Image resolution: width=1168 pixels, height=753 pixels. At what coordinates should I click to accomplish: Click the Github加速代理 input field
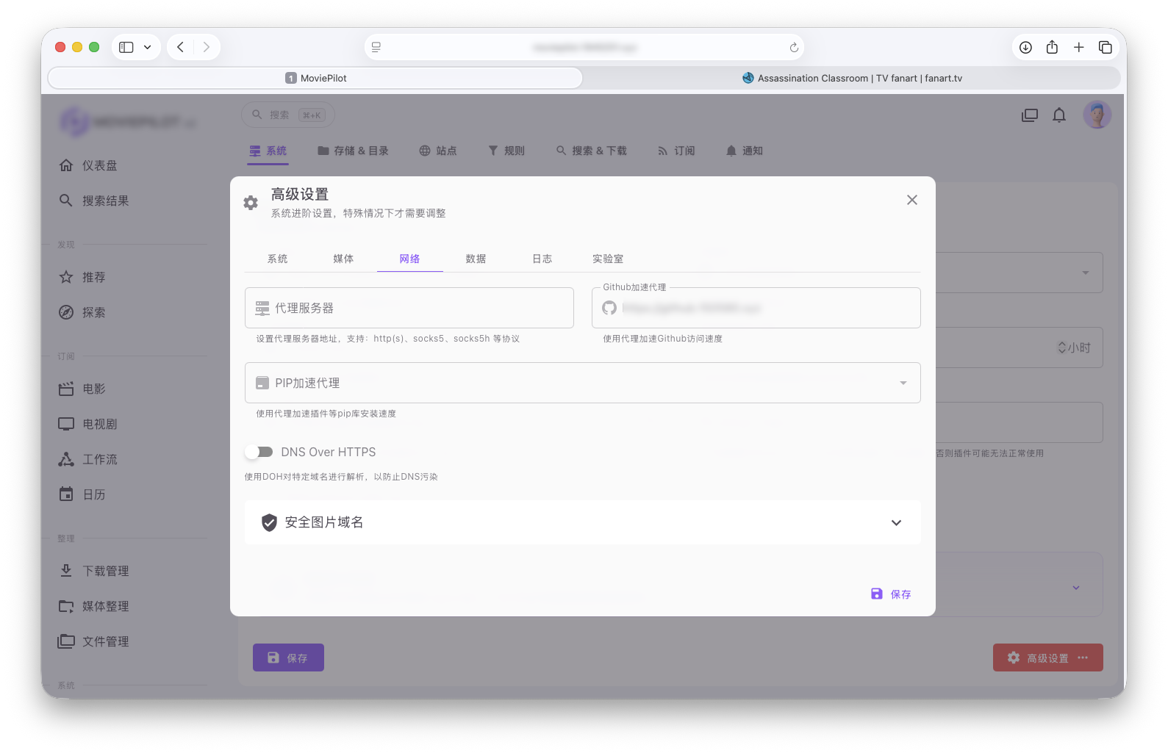pyautogui.click(x=756, y=308)
